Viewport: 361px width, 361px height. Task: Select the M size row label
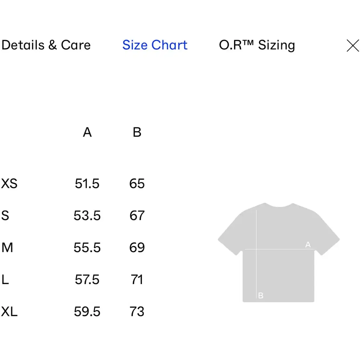pyautogui.click(x=7, y=248)
